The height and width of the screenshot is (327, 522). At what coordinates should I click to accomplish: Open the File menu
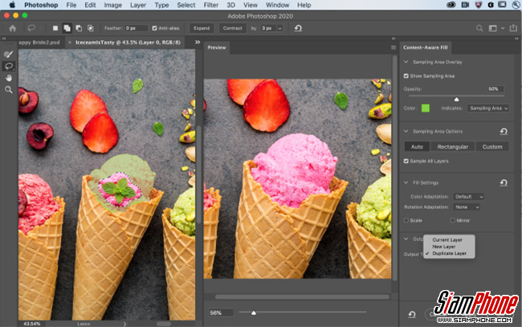pyautogui.click(x=71, y=5)
